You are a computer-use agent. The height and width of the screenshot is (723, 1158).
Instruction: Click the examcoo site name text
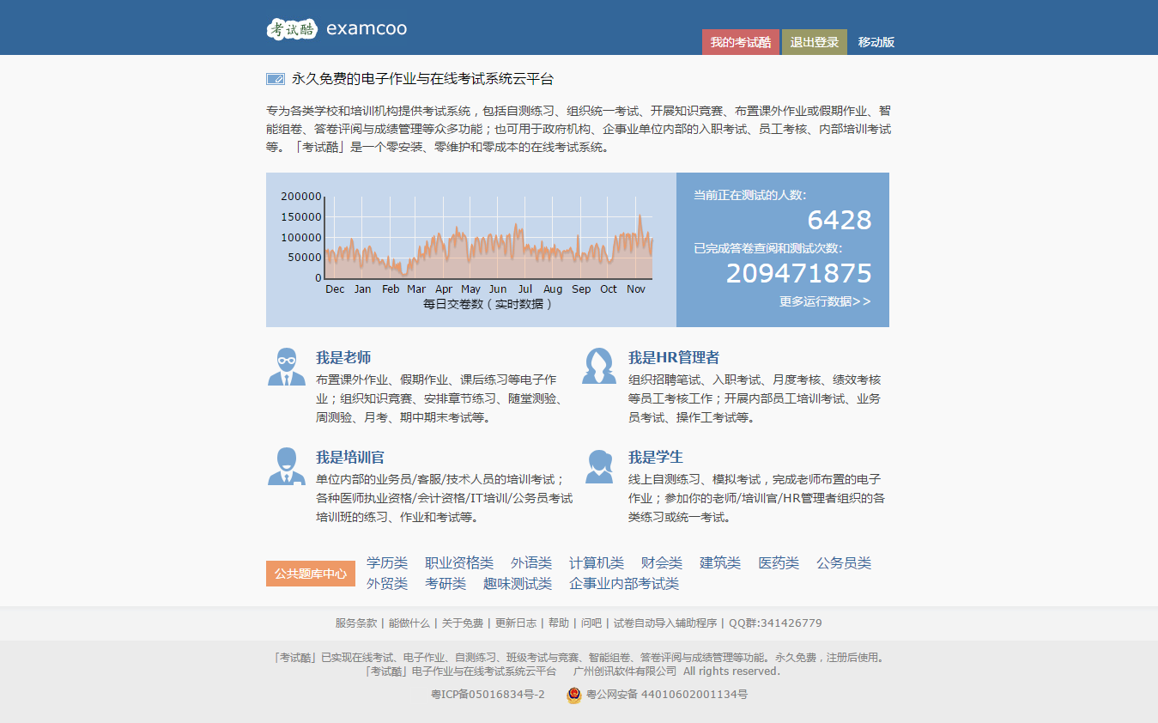pos(367,29)
